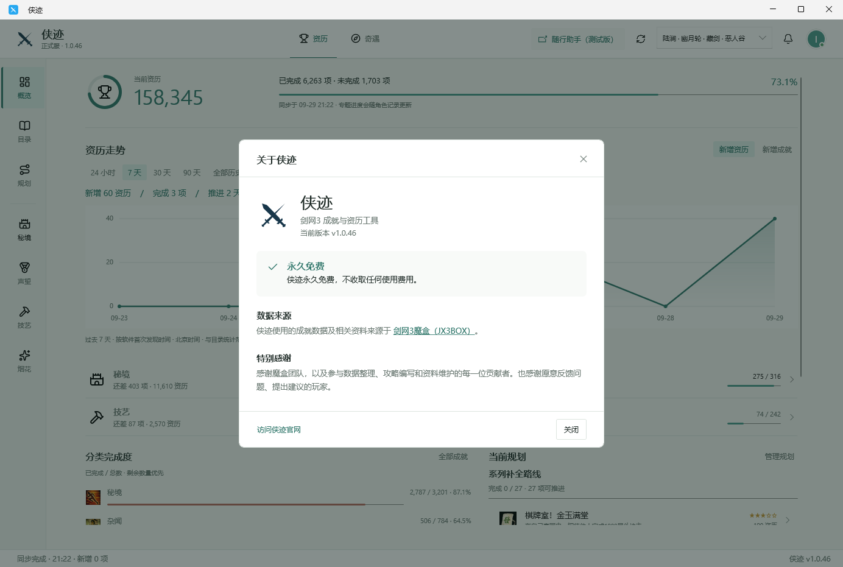Expand the 棋牌室! 金玉满堂 row chevron
This screenshot has width=843, height=567.
(788, 520)
